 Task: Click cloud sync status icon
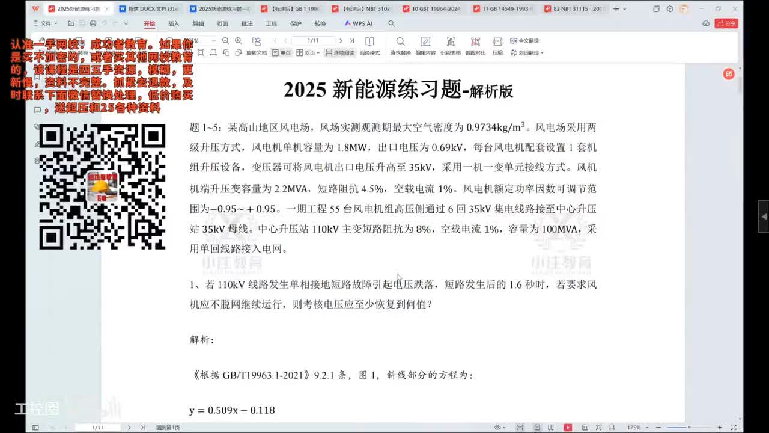coord(706,23)
